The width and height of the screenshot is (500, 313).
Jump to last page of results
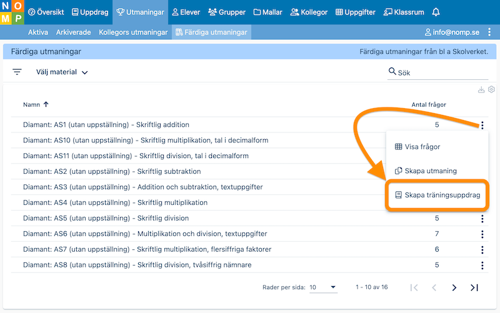click(x=474, y=287)
